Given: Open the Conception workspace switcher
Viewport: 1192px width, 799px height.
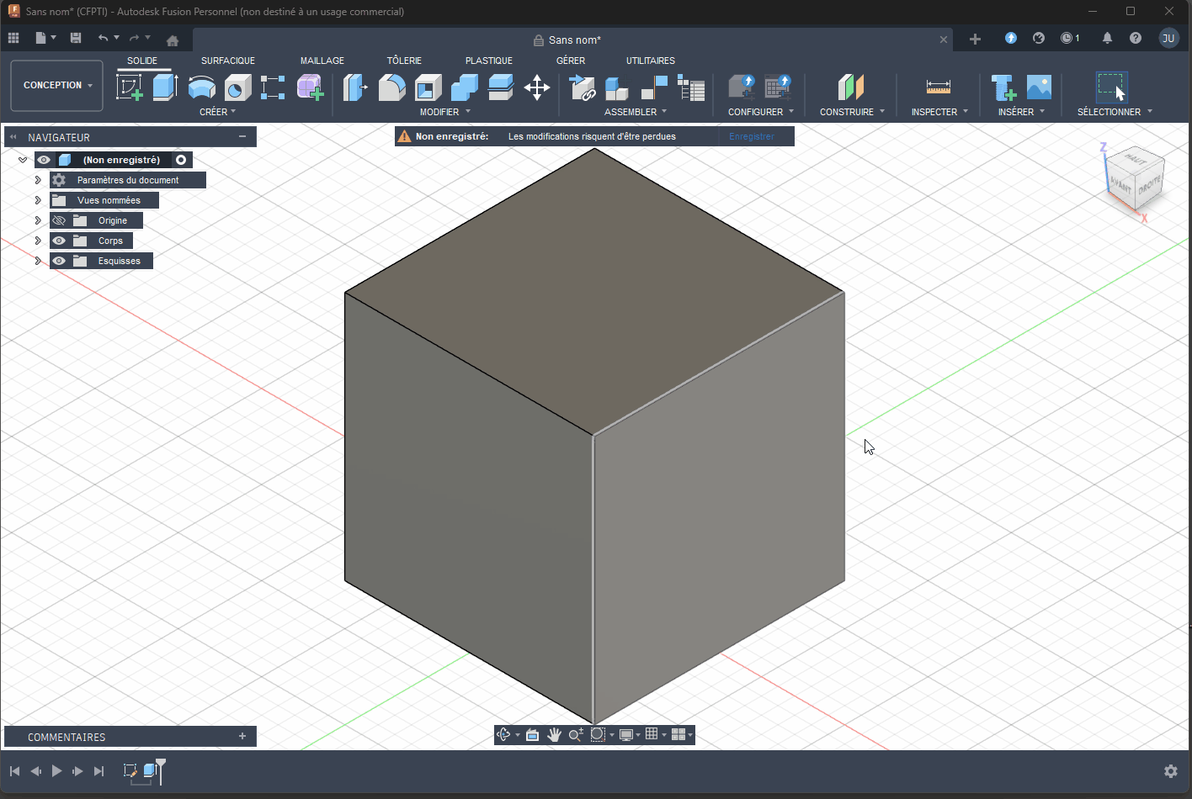Looking at the screenshot, I should [x=56, y=85].
